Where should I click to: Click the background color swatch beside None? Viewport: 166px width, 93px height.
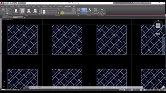[x=44, y=13]
